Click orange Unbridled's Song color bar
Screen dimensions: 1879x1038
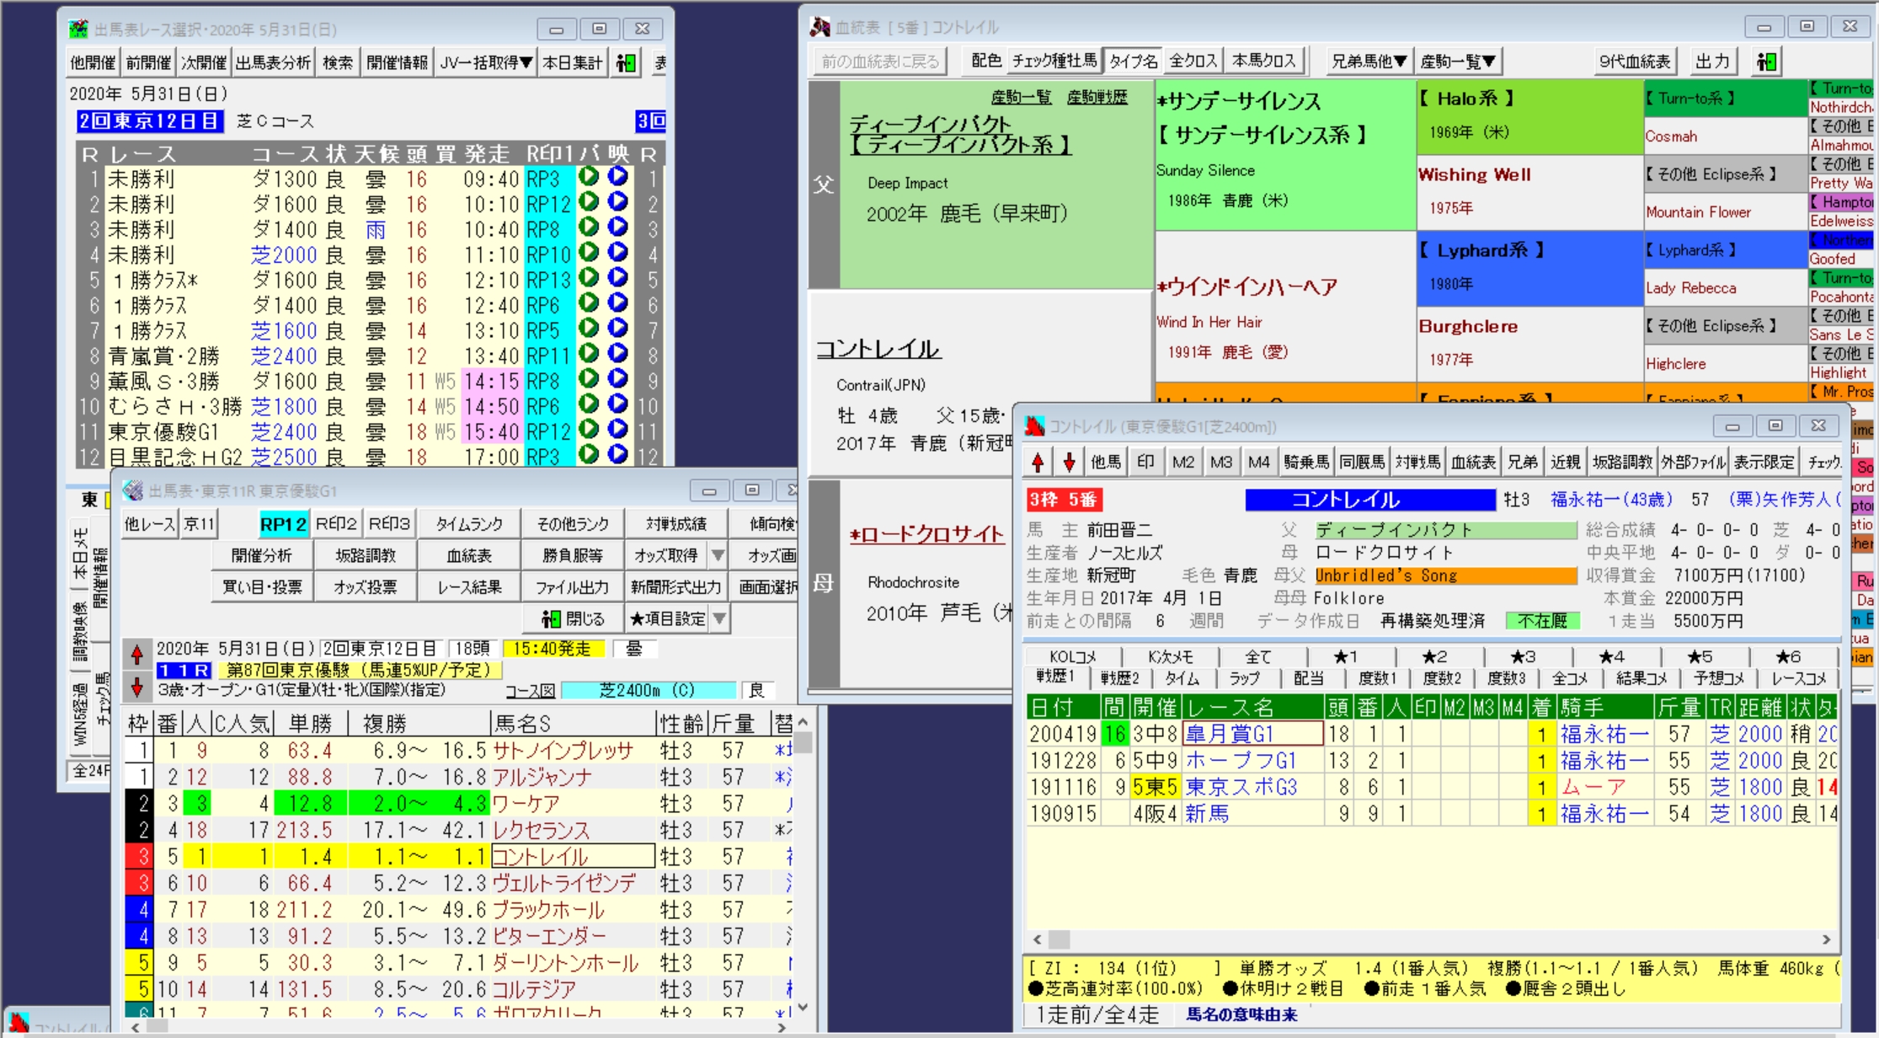click(1444, 575)
